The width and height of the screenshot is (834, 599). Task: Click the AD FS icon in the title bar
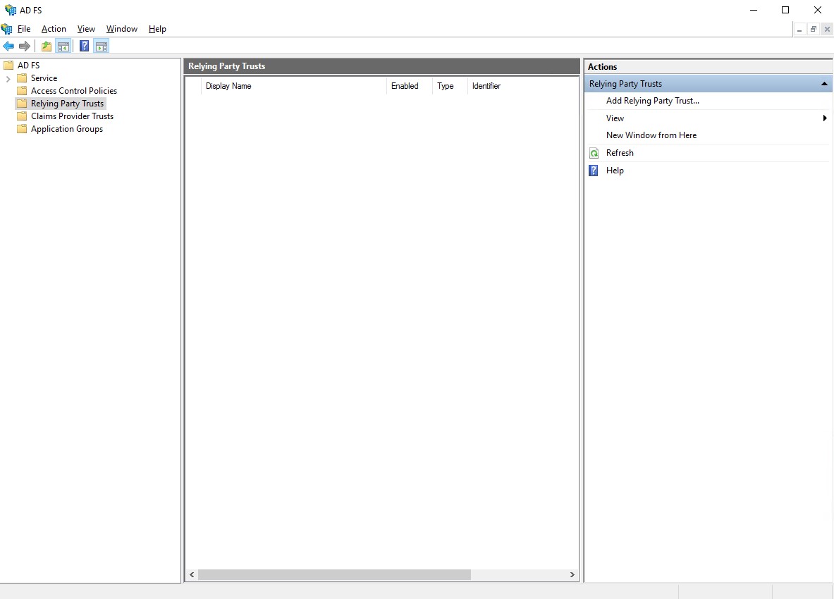(x=8, y=10)
